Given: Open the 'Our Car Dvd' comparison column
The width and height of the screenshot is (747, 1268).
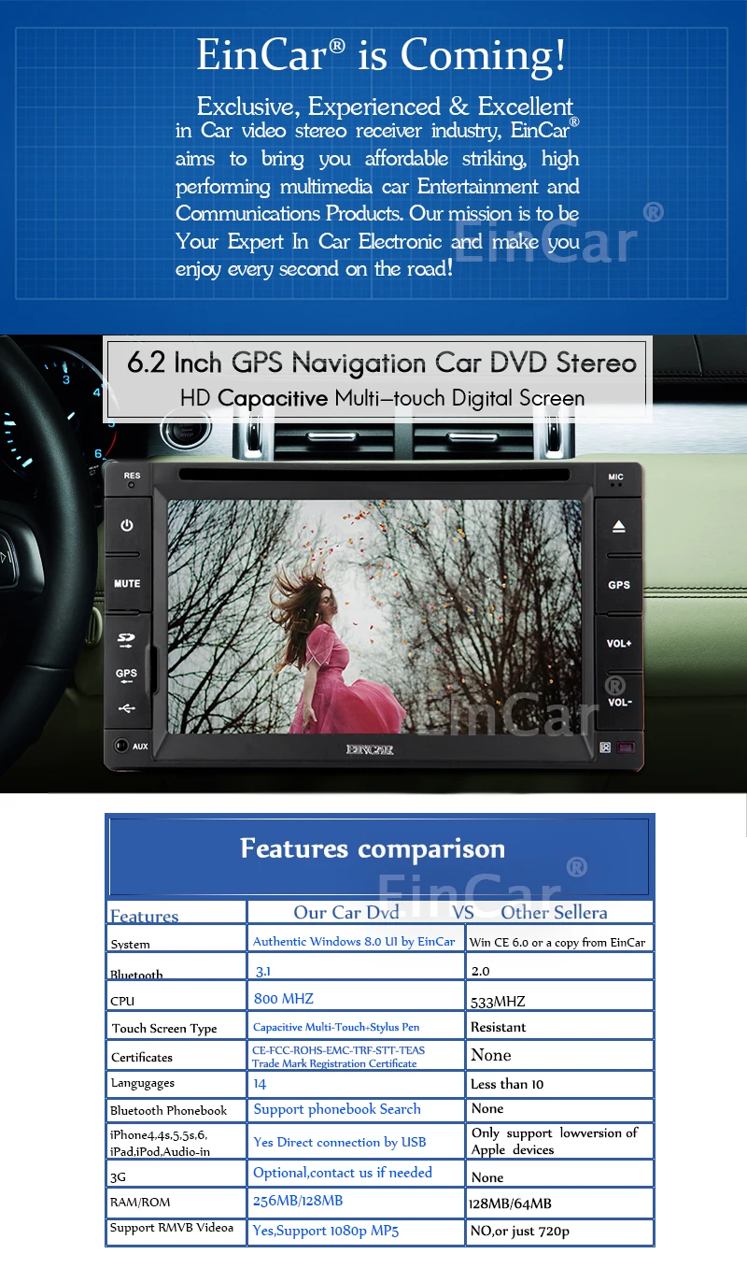Looking at the screenshot, I should click(347, 912).
